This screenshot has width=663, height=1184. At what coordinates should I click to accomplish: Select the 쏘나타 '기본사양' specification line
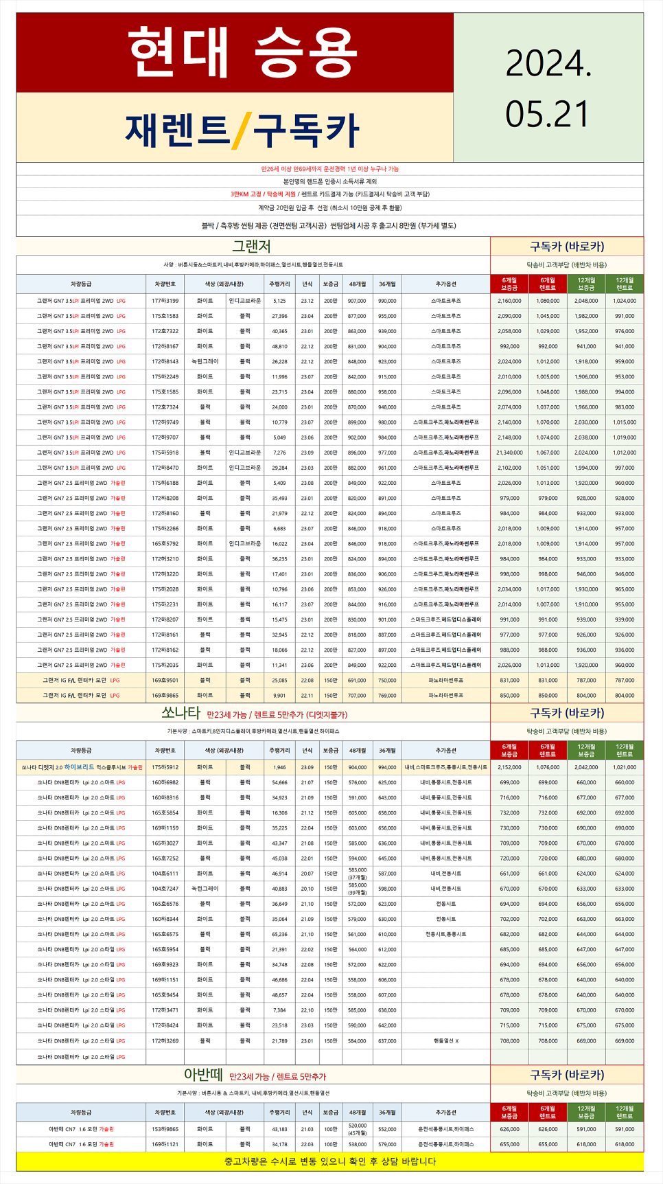tap(253, 731)
